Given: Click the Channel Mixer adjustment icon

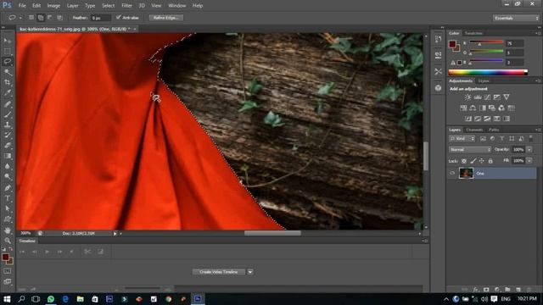Looking at the screenshot, I should pos(501,108).
